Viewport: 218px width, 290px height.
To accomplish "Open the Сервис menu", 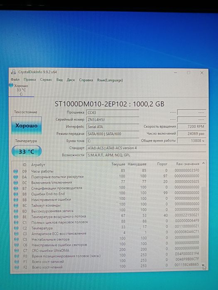I will (46, 80).
